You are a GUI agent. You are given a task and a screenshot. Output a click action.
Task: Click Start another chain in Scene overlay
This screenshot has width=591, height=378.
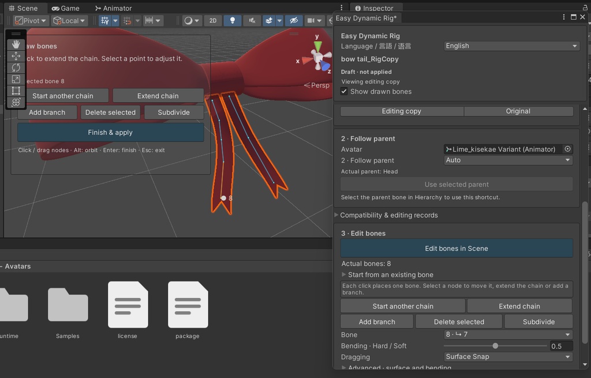pyautogui.click(x=63, y=96)
